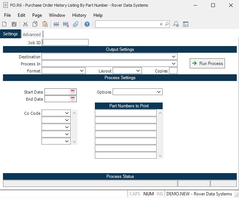Switch to the Advanced tab
The image size is (239, 198).
point(31,35)
